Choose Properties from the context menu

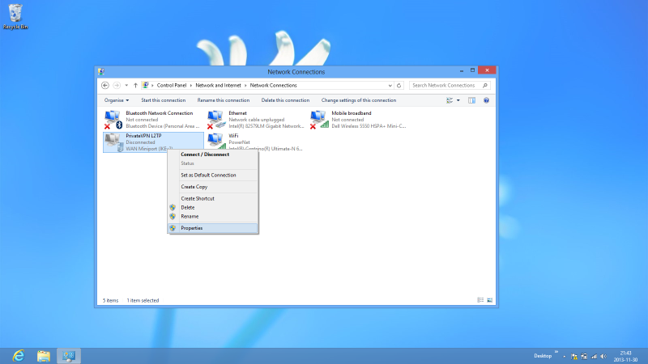[x=192, y=228]
